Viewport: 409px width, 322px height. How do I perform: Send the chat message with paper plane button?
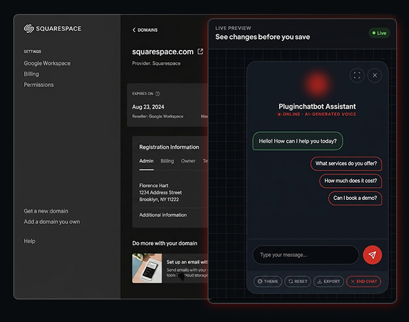coord(372,255)
